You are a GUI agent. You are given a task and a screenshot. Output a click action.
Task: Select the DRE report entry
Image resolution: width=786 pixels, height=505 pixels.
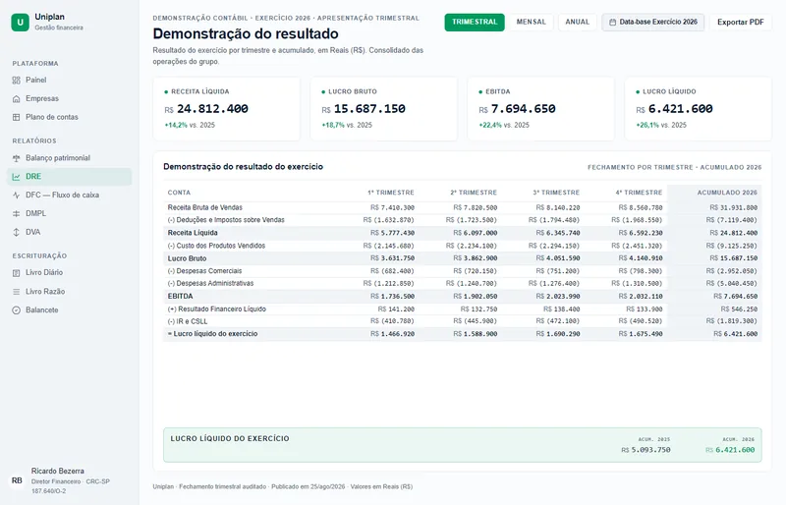(69, 177)
